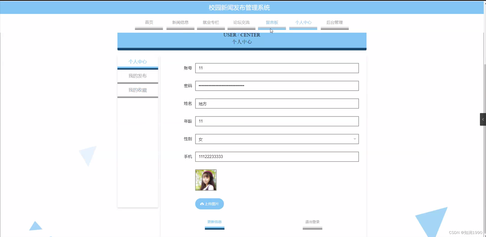The height and width of the screenshot is (237, 486).
Task: Open the 论坛交流 forum page
Action: [x=241, y=22]
